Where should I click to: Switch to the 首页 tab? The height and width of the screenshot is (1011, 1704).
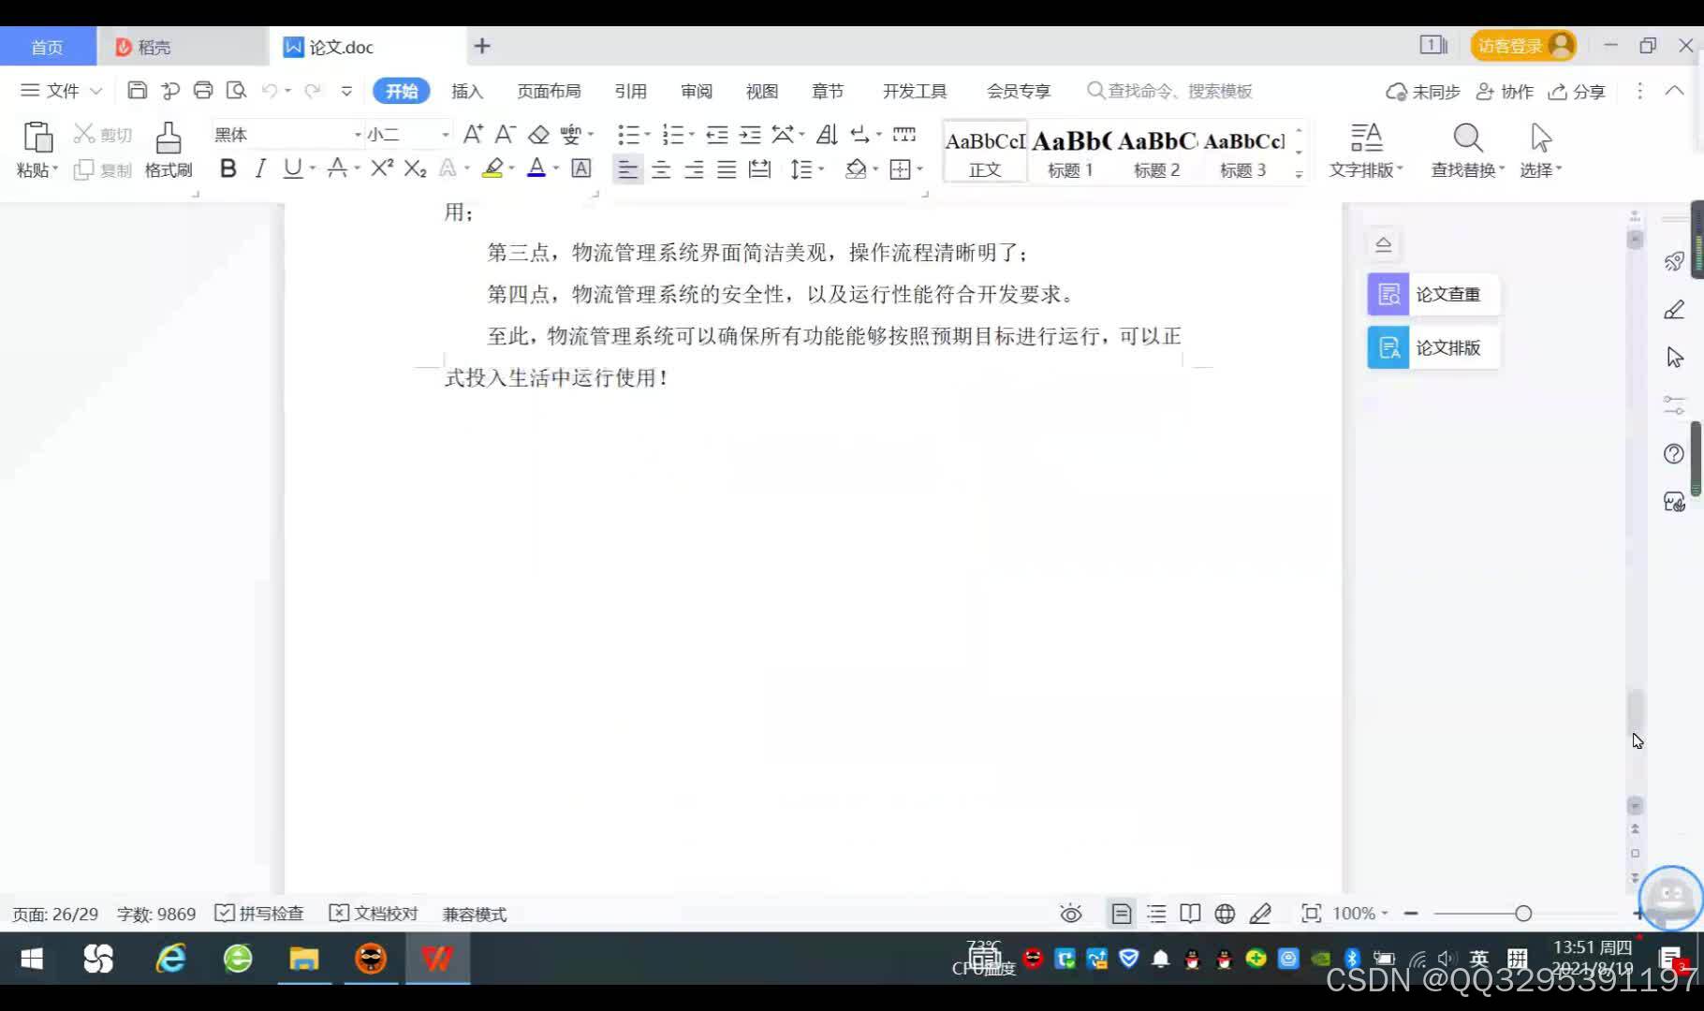[47, 47]
